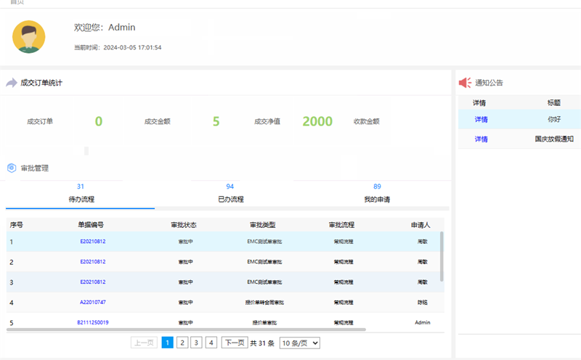Switch to the 待办流程 tab
Viewport: 581px width, 360px height.
81,198
